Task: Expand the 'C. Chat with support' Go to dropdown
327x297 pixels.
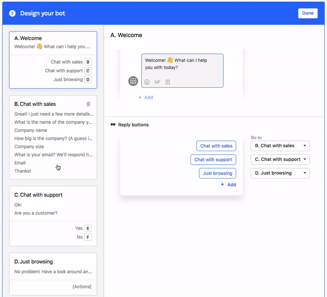Action: [280, 159]
